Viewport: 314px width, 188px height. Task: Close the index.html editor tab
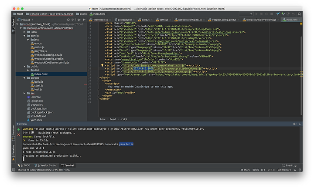click(299, 20)
